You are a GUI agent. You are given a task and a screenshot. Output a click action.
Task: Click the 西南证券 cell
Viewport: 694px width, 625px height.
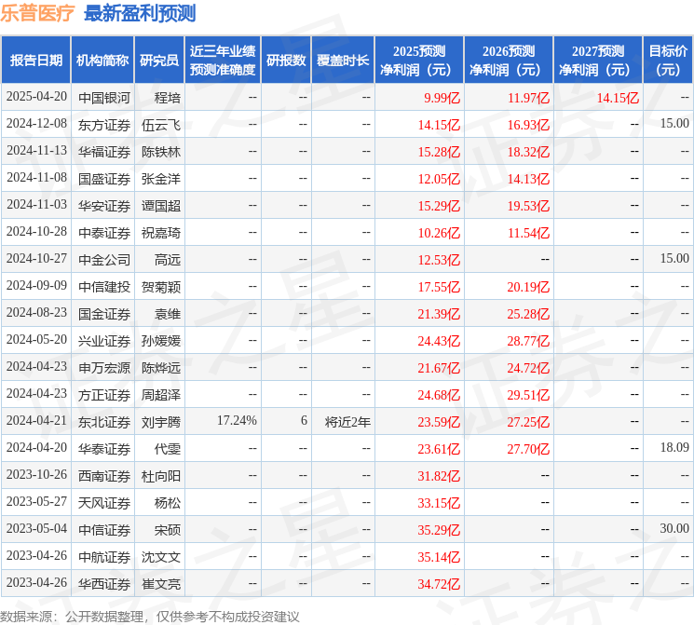point(104,476)
